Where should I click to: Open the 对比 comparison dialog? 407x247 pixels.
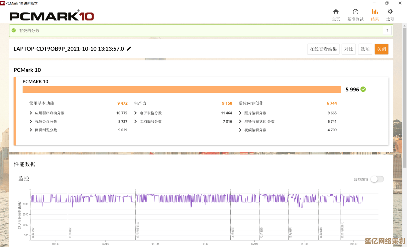[x=349, y=49]
